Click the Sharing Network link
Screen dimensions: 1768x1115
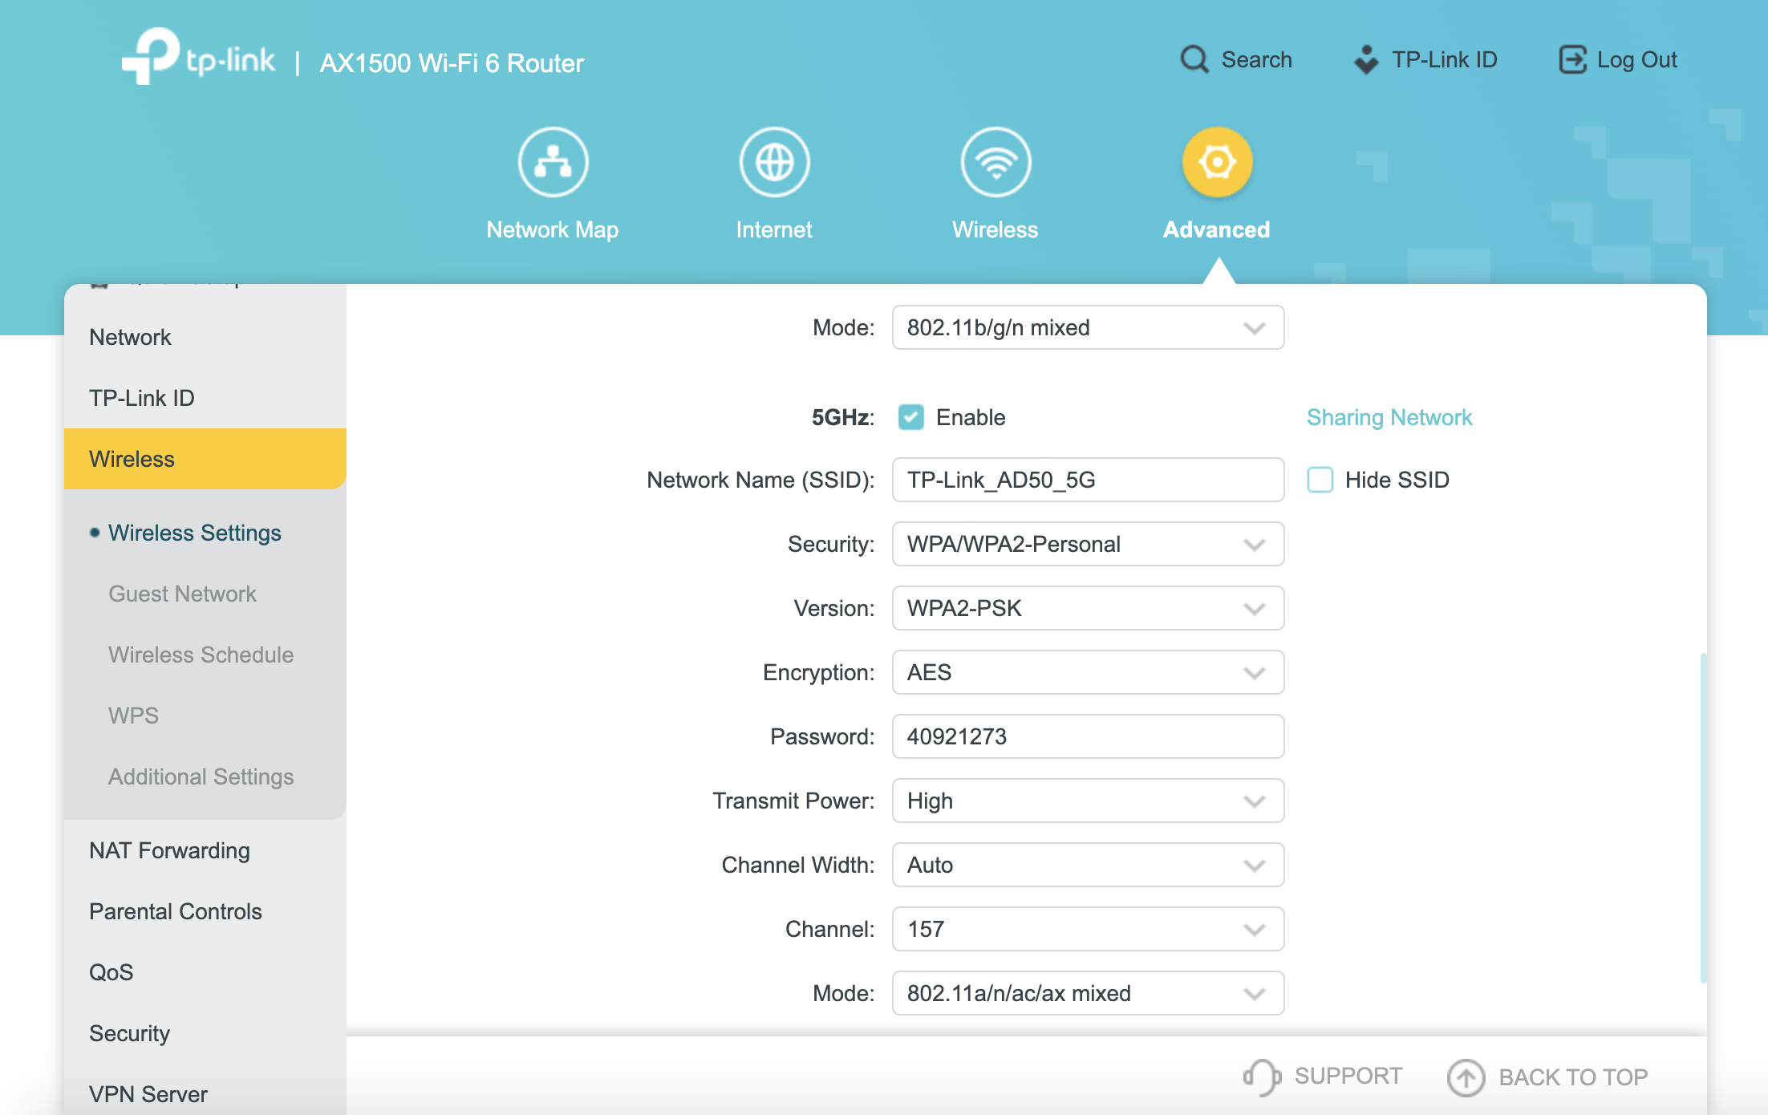click(x=1389, y=416)
